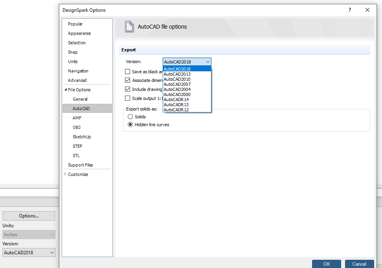Image resolution: width=382 pixels, height=268 pixels.
Task: Choose AutoCAD2004 from the version list
Action: [187, 89]
